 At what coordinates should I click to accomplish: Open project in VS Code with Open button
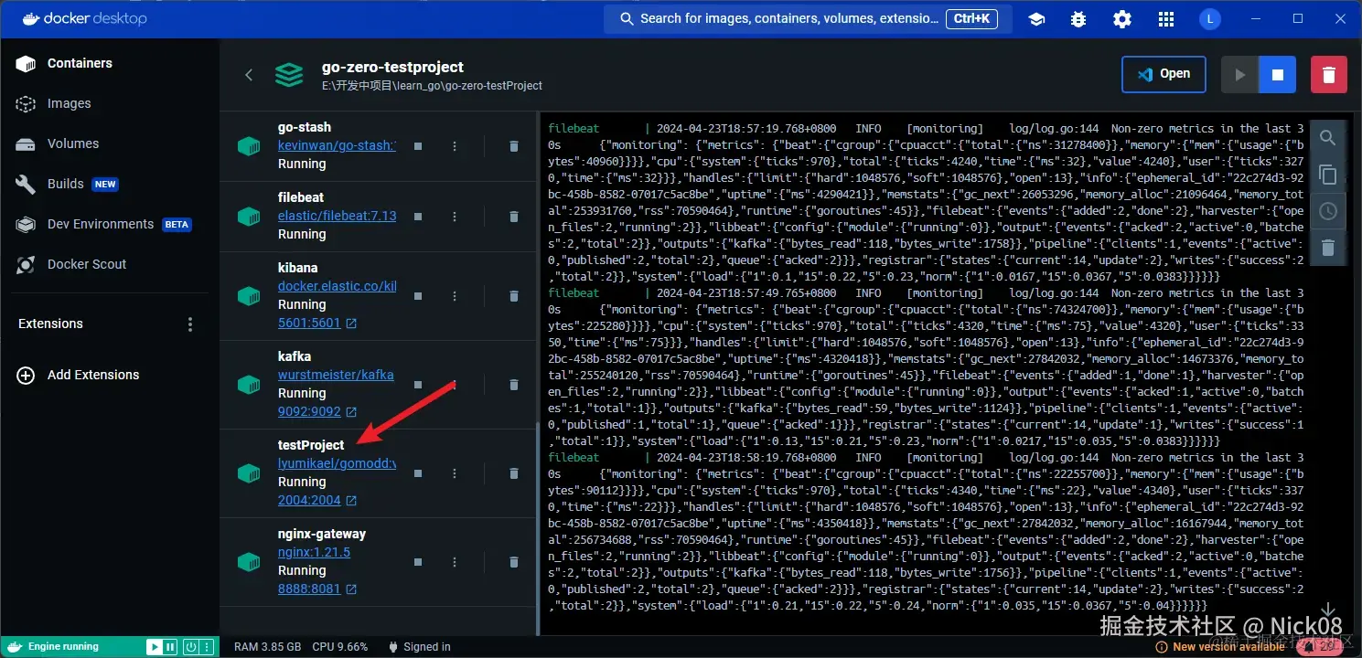tap(1164, 75)
